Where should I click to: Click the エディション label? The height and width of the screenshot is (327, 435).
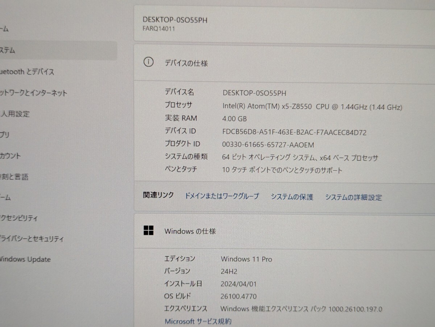click(180, 259)
